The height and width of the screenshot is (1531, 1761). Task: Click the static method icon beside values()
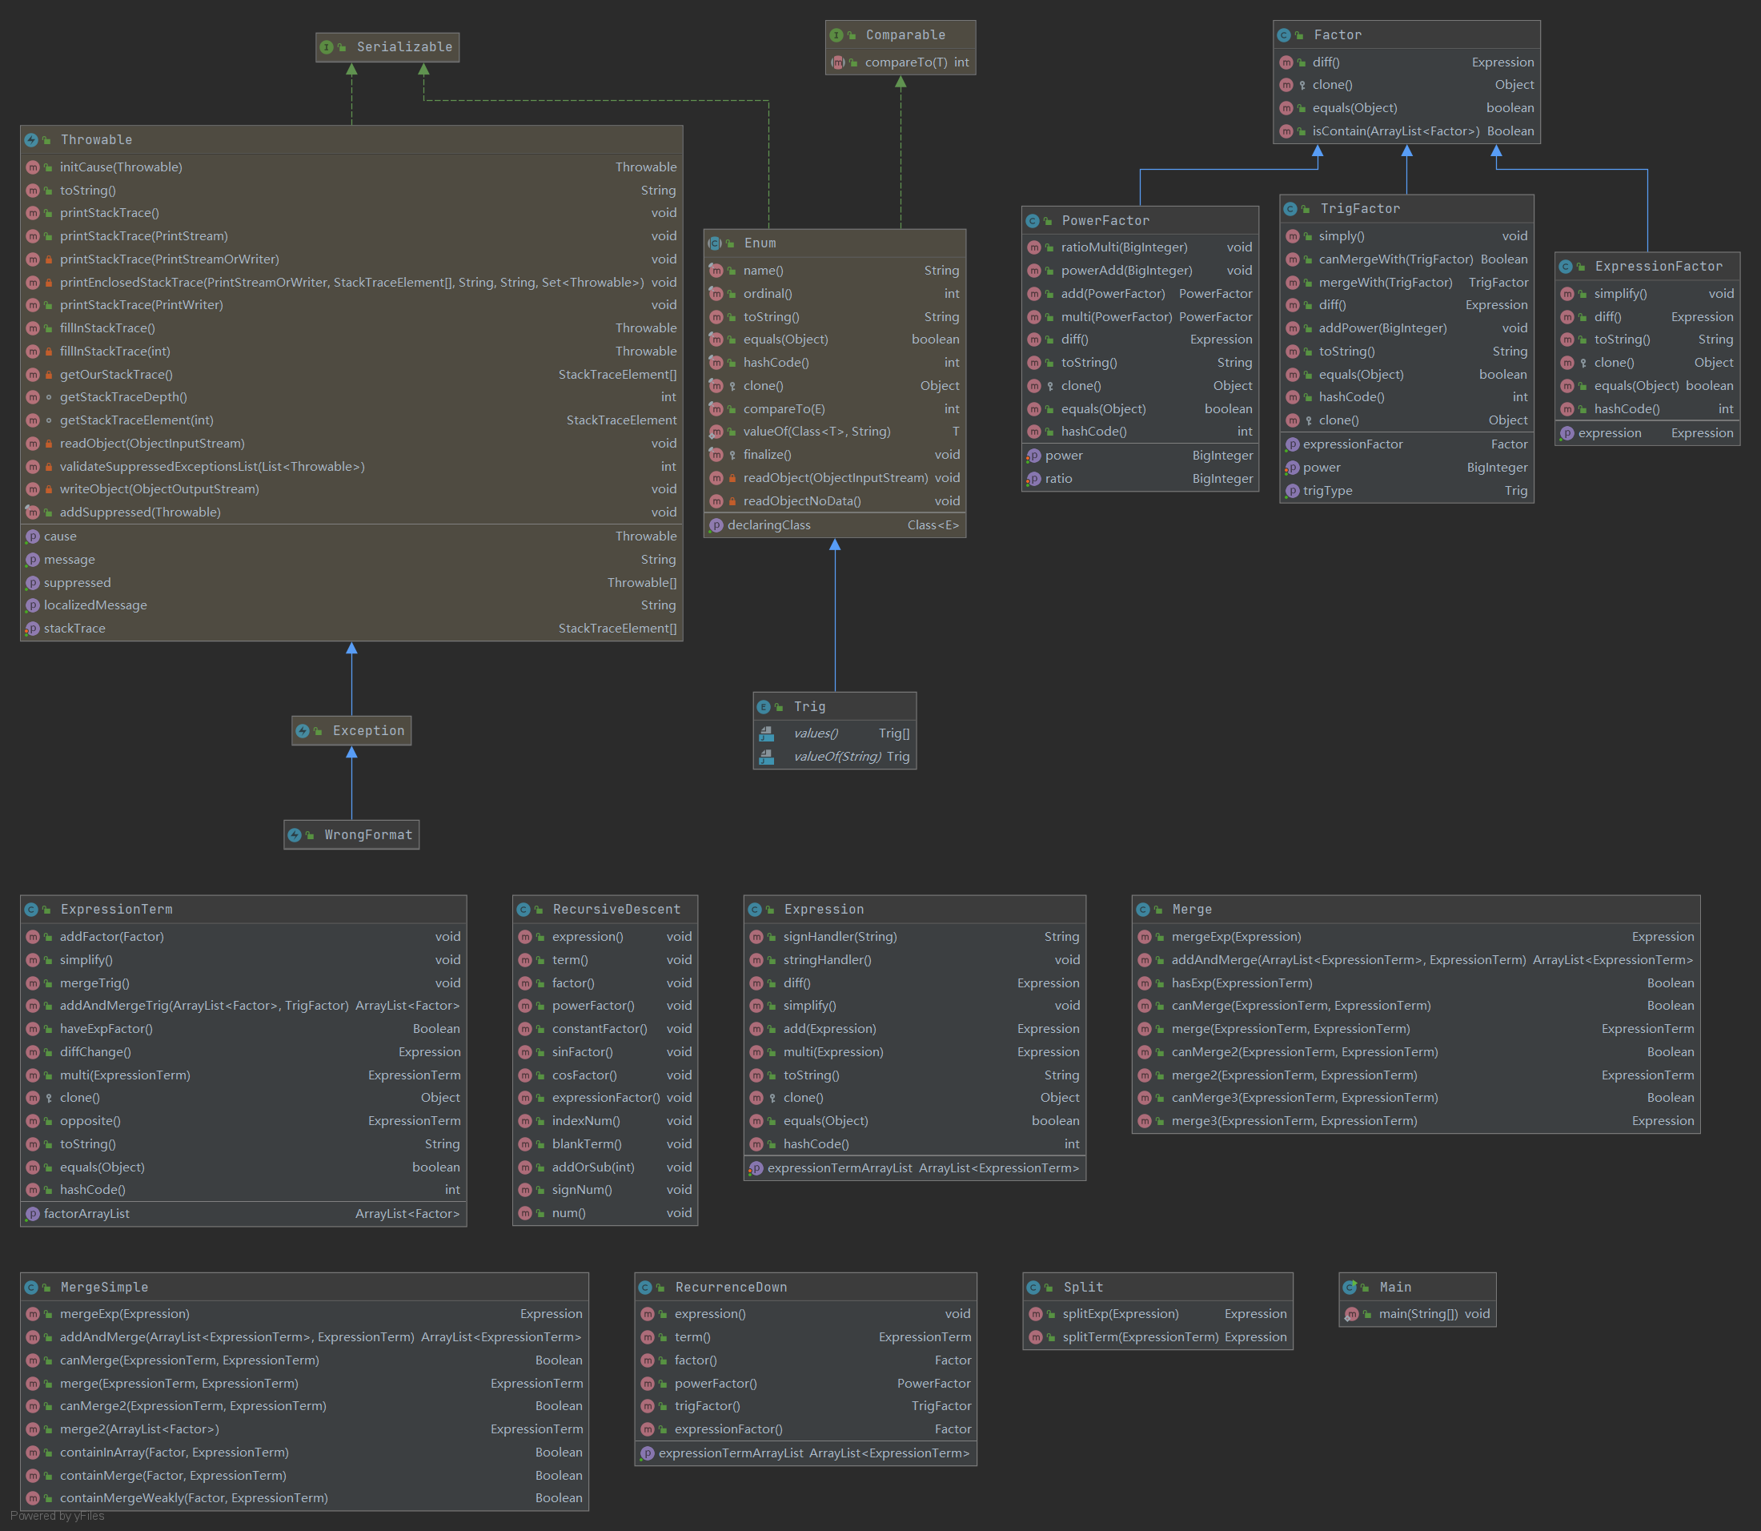pos(766,733)
